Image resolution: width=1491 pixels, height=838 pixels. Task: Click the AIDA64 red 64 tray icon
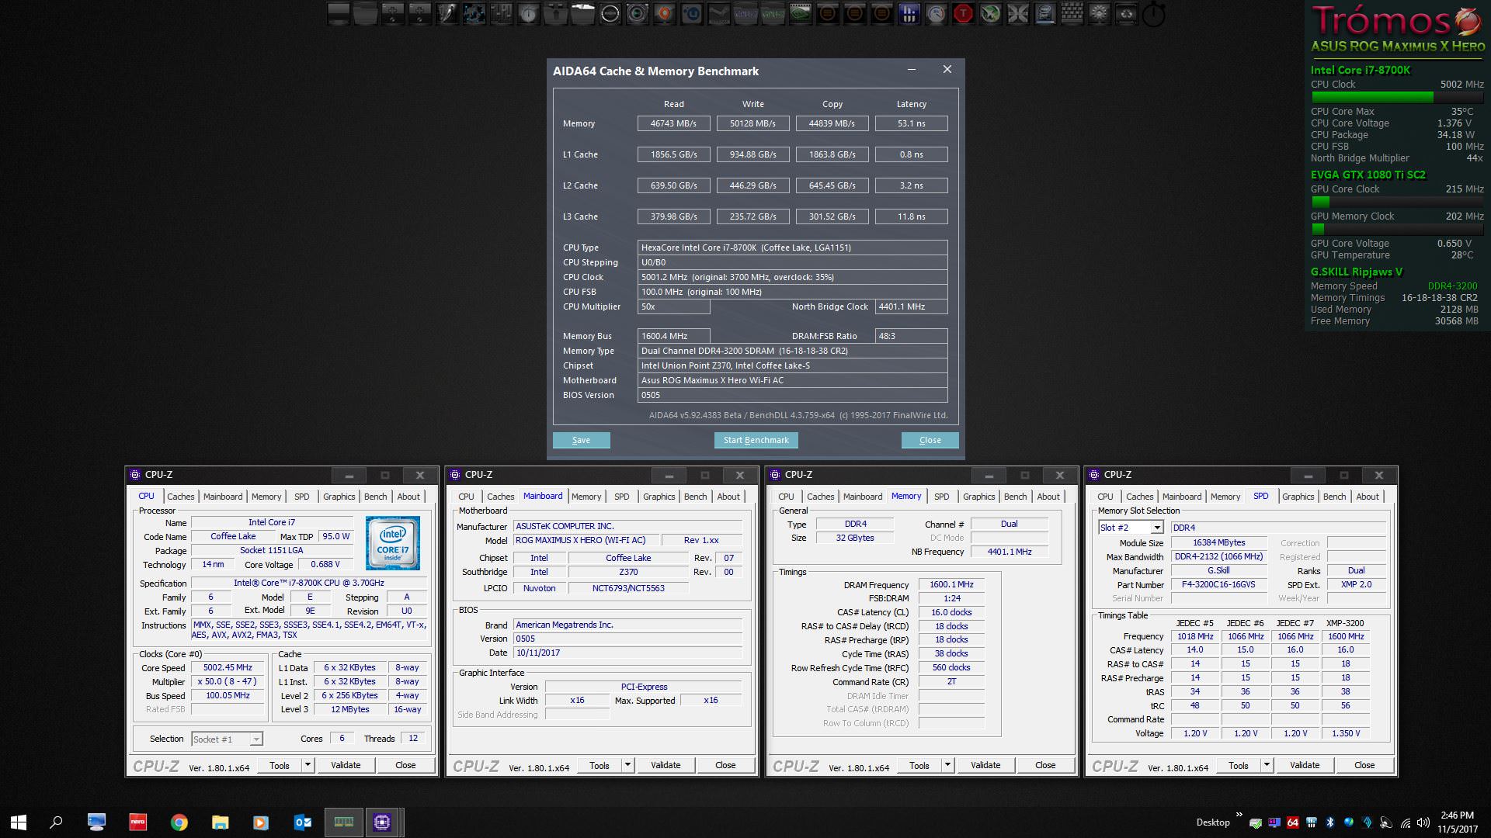[1293, 822]
